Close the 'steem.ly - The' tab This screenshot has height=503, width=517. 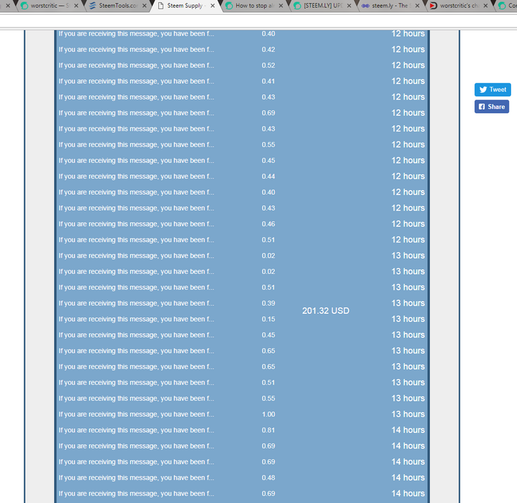coord(417,5)
